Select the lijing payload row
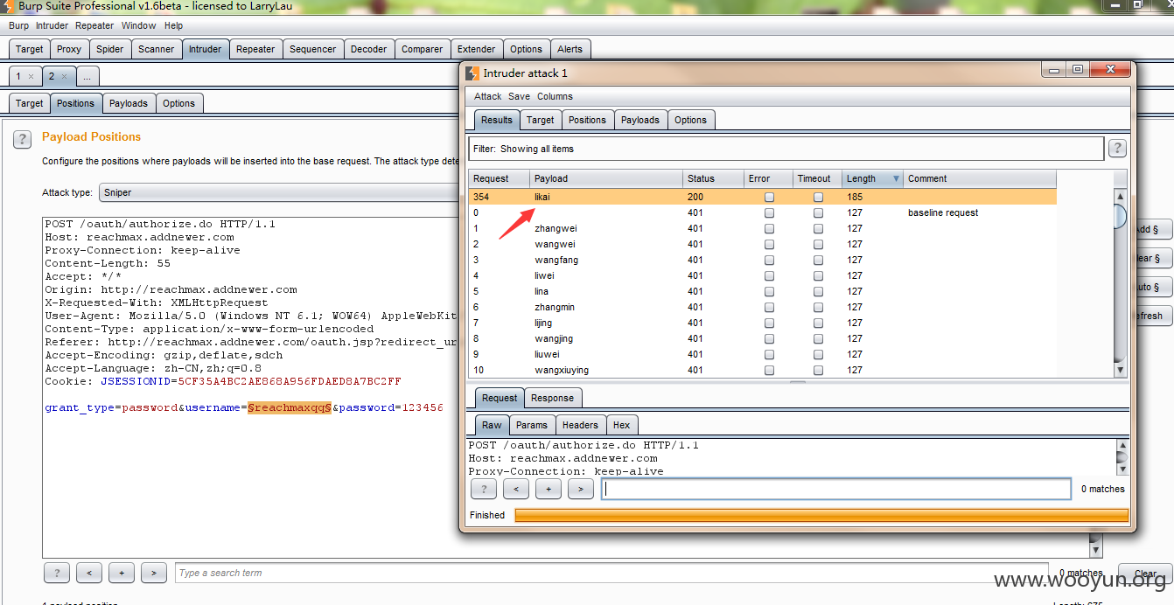Screen dimensions: 1174x605 762,323
